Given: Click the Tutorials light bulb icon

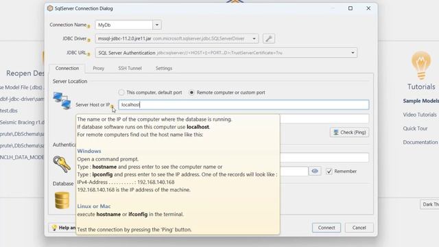Looking at the screenshot, I should (x=421, y=65).
